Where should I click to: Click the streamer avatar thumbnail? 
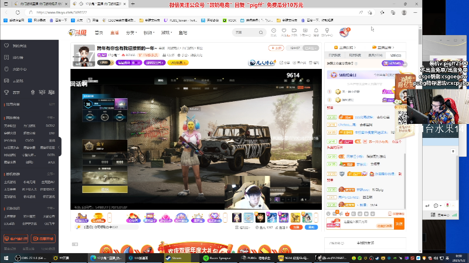click(x=84, y=56)
